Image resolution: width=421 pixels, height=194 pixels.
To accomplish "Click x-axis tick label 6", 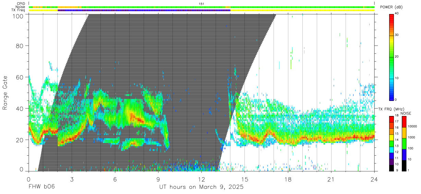I will pyautogui.click(x=115, y=179).
